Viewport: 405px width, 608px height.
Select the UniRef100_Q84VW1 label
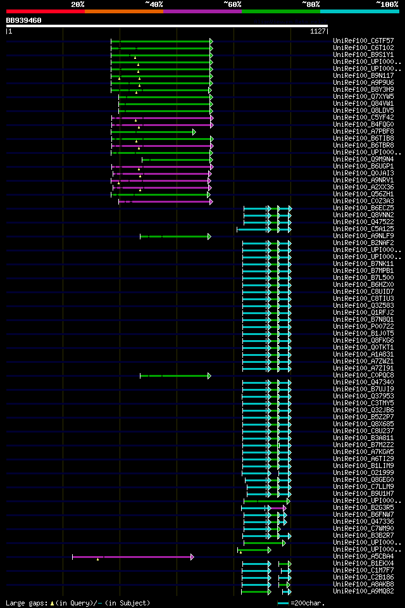click(x=363, y=103)
